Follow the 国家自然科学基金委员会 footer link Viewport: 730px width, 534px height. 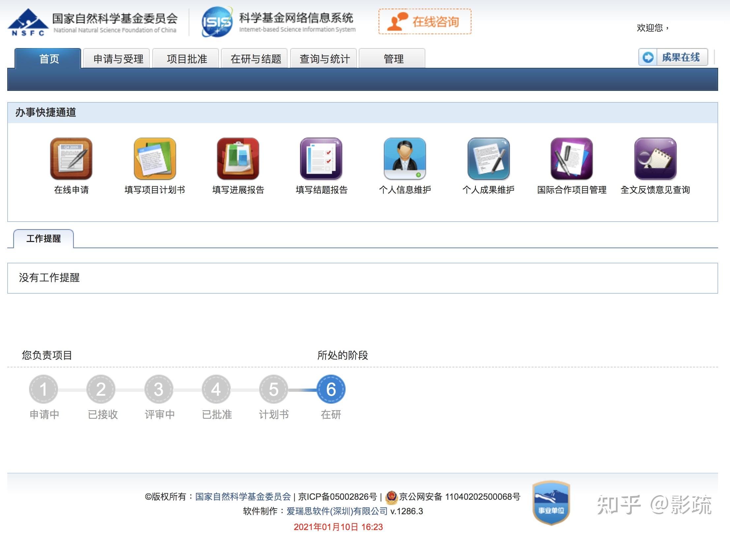243,496
